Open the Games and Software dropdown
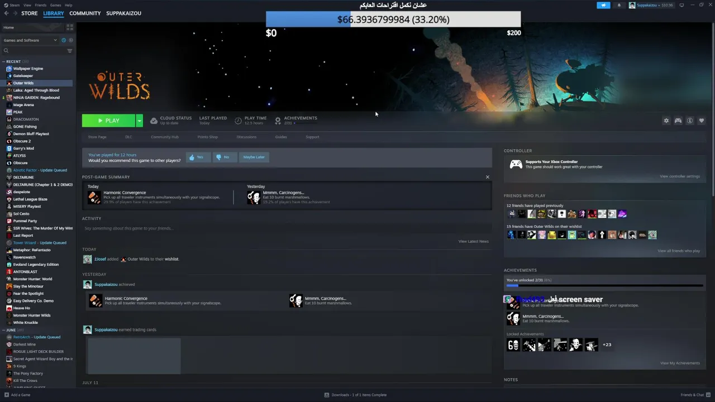Viewport: 715px width, 402px height. tap(30, 40)
